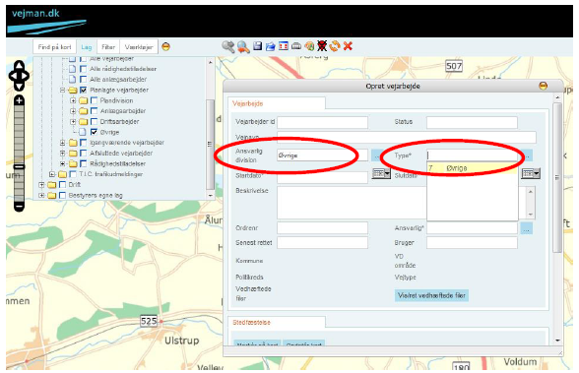Image resolution: width=579 pixels, height=373 pixels.
Task: Expand the Anlægsarbejder folder
Action: (x=73, y=110)
